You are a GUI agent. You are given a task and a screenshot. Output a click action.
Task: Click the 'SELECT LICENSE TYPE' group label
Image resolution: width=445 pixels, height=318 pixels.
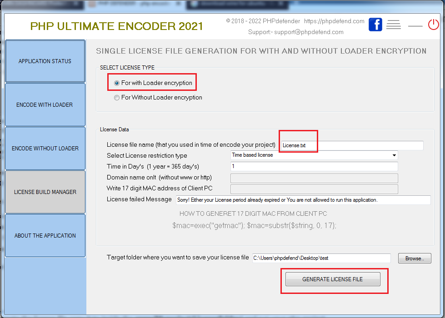(127, 68)
